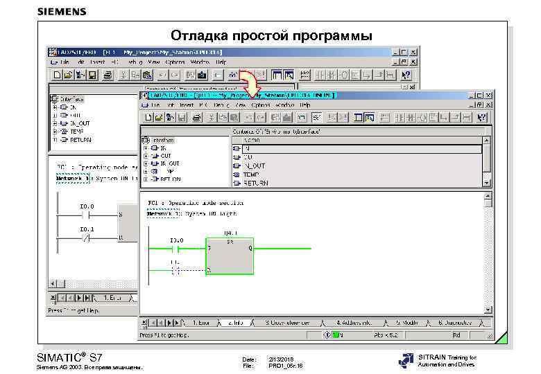Toggle Monitor glasses icon in front window toolbar
The height and width of the screenshot is (374, 541).
coord(316,118)
